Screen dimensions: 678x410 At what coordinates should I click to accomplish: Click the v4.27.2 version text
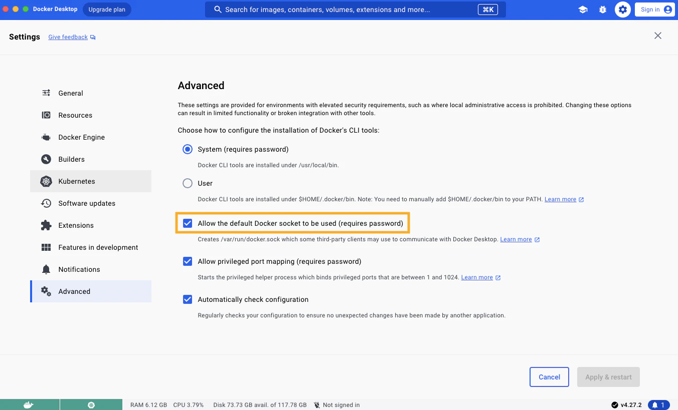tap(631, 405)
